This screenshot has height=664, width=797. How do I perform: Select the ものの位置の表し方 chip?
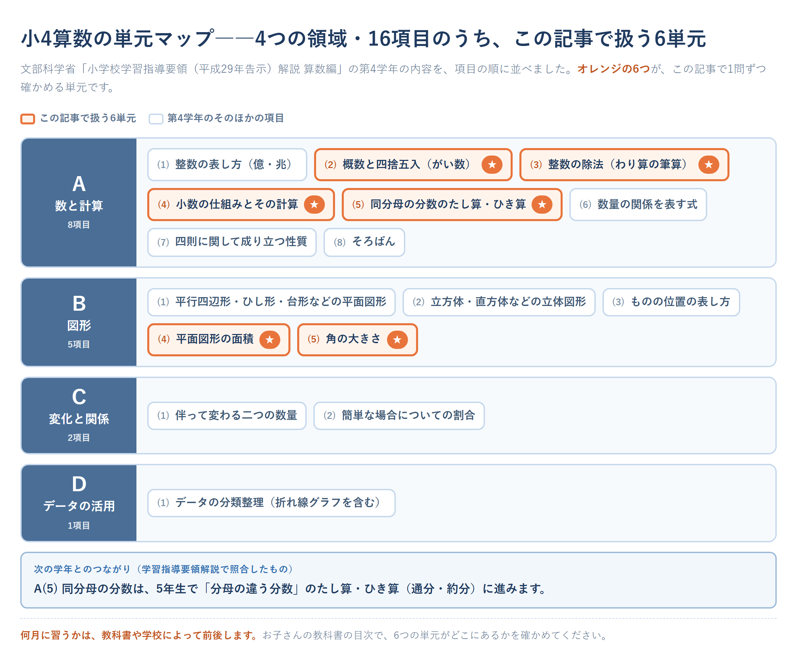pos(671,302)
